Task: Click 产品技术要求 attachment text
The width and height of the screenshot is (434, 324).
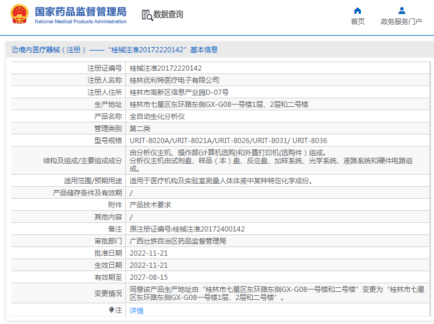Action: point(150,205)
